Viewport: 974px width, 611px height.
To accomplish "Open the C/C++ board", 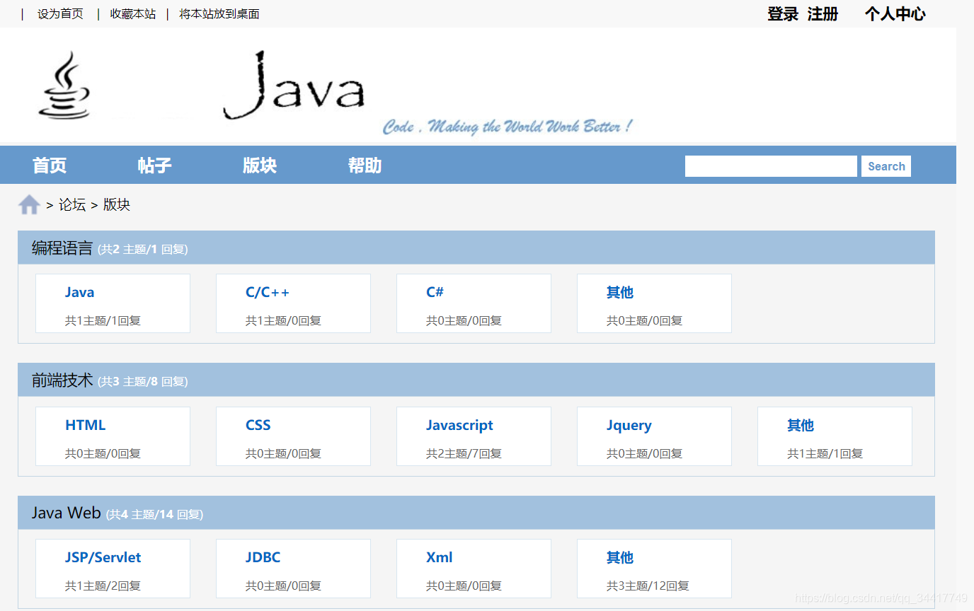I will click(x=268, y=292).
